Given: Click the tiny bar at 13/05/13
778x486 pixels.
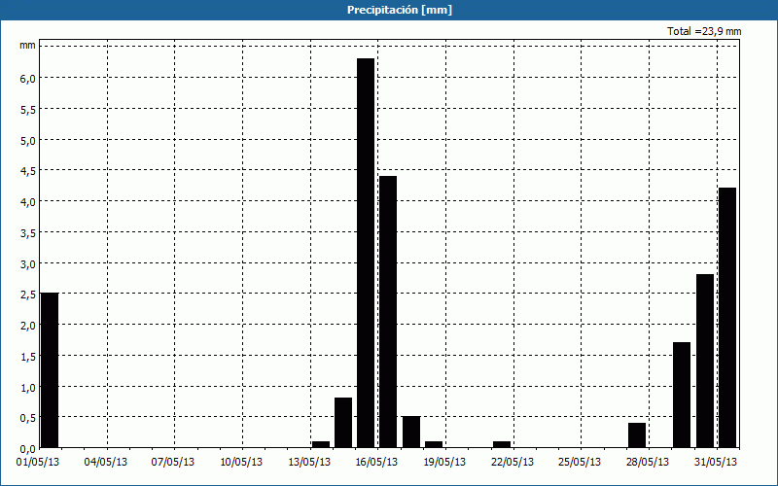Looking at the screenshot, I should point(321,444).
